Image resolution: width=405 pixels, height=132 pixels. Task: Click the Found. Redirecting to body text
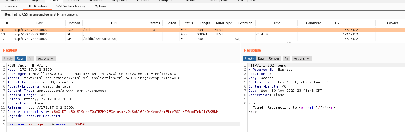[x=275, y=107]
